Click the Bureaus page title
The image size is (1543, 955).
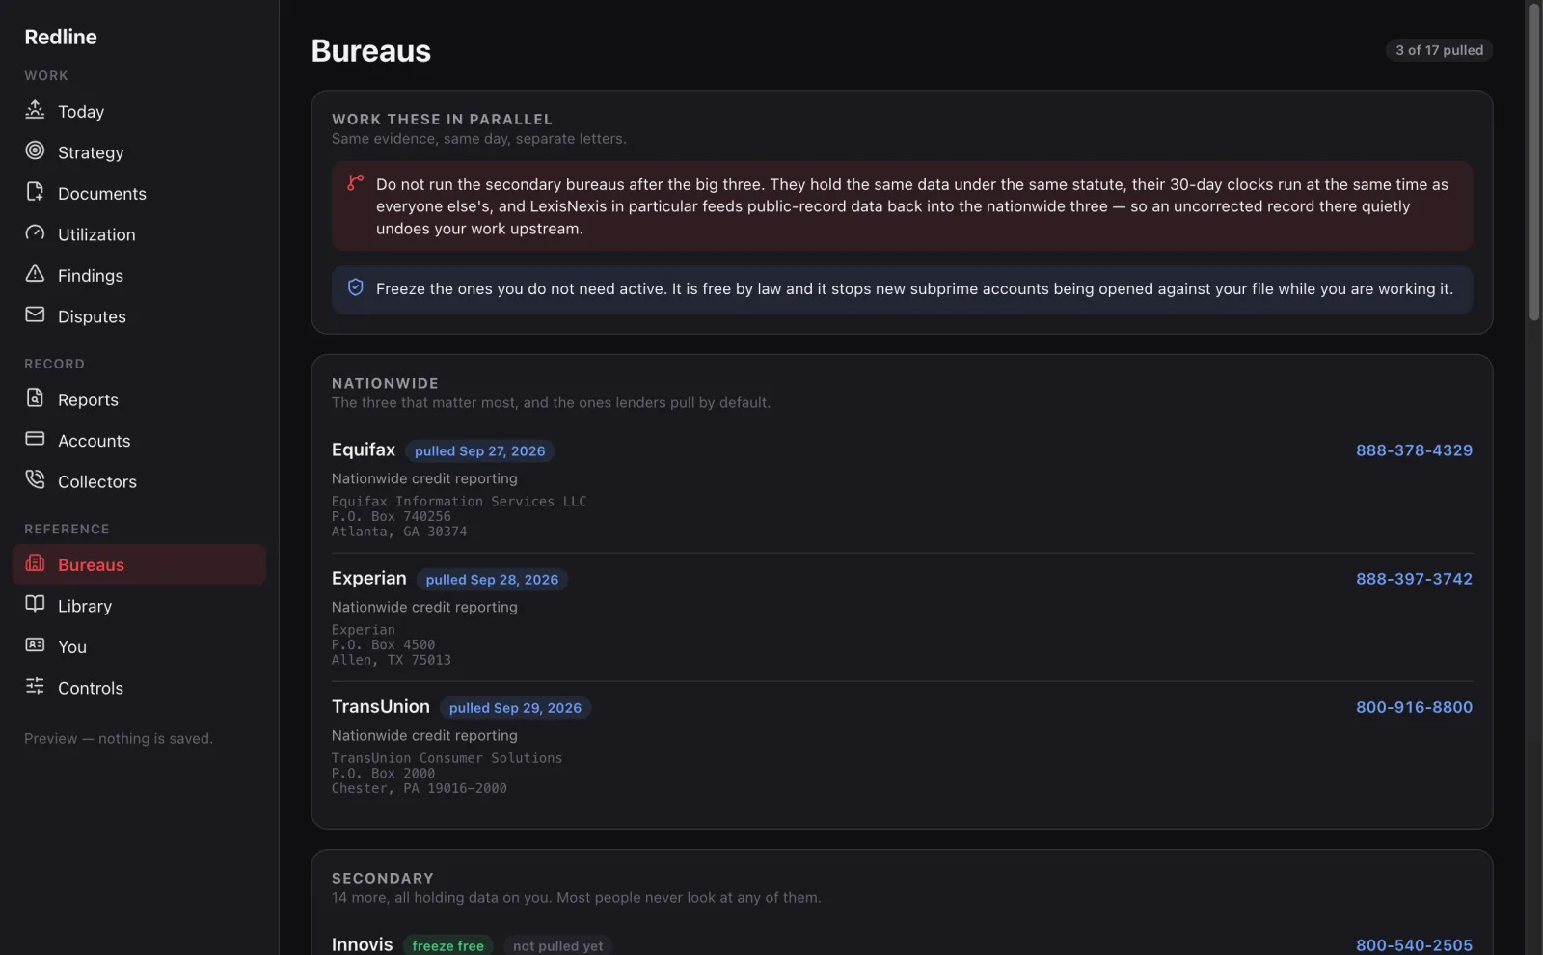pos(371,50)
